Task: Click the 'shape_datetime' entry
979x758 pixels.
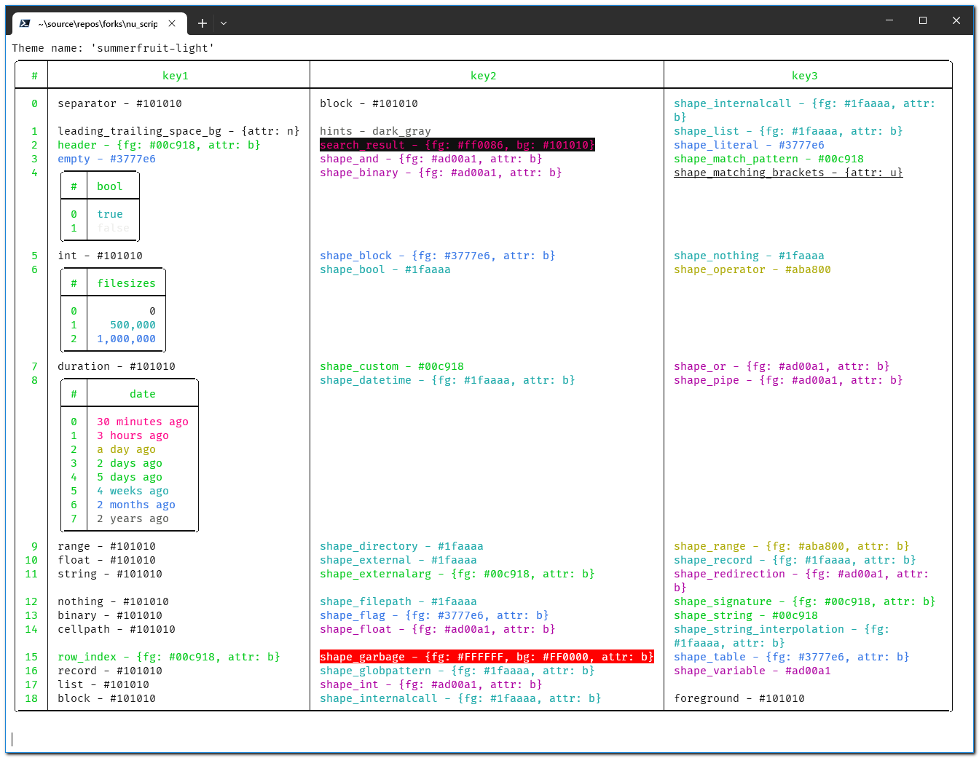Action: (x=448, y=380)
